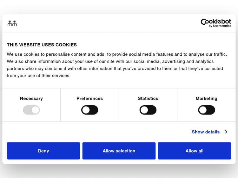This screenshot has width=238, height=178.
Task: Select the Necessary category label
Action: [31, 98]
